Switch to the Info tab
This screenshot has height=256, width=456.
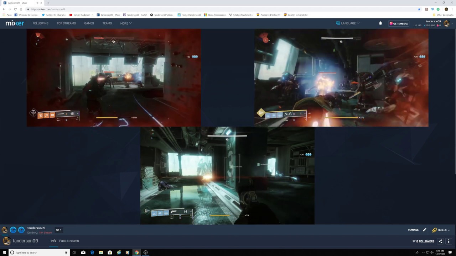pos(53,241)
